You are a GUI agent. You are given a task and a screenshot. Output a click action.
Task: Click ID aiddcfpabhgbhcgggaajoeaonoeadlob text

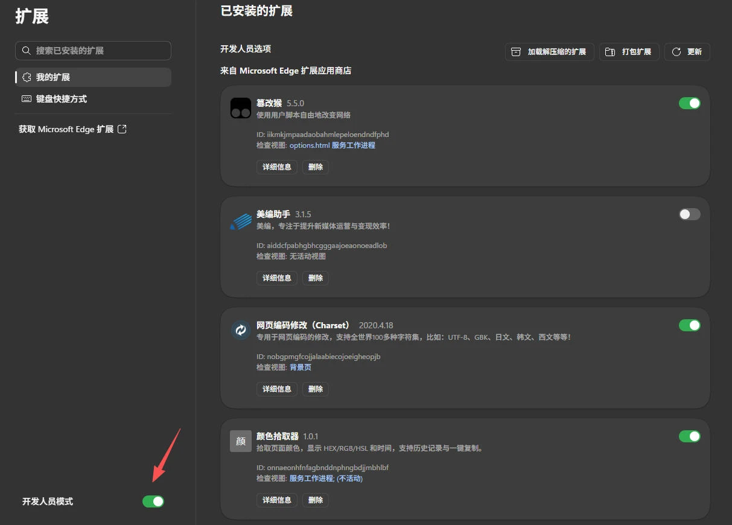(x=322, y=246)
